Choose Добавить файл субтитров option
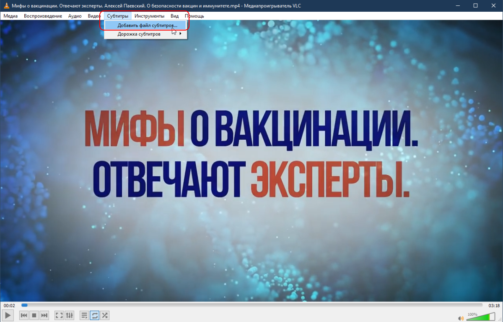 145,25
